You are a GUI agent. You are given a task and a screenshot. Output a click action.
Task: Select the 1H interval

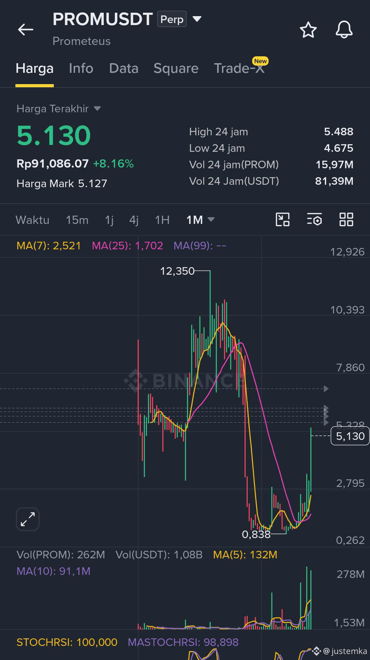pos(162,220)
